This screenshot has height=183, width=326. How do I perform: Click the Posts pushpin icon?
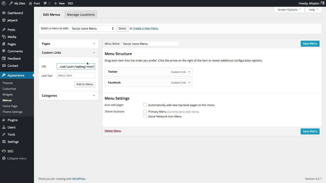(4, 30)
